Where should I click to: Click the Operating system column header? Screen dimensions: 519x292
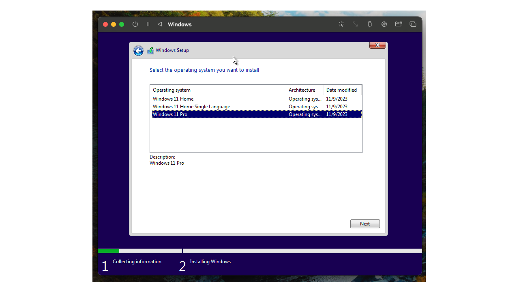click(x=172, y=90)
